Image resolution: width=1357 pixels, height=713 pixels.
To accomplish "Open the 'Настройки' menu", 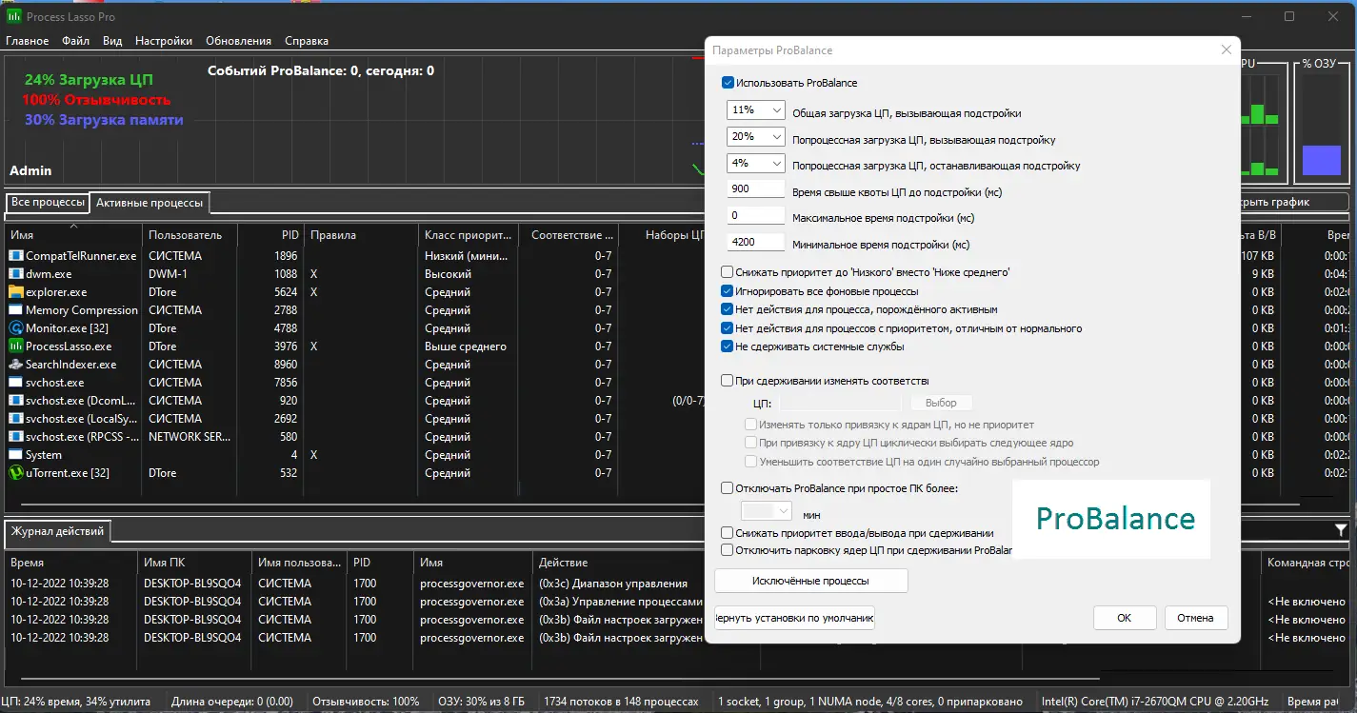I will (x=164, y=41).
